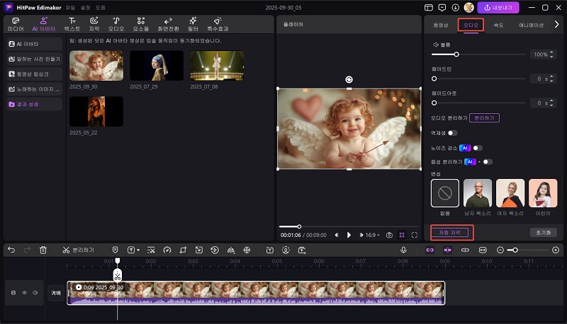Click the timeline zoom slider handle
The height and width of the screenshot is (324, 567).
point(515,250)
